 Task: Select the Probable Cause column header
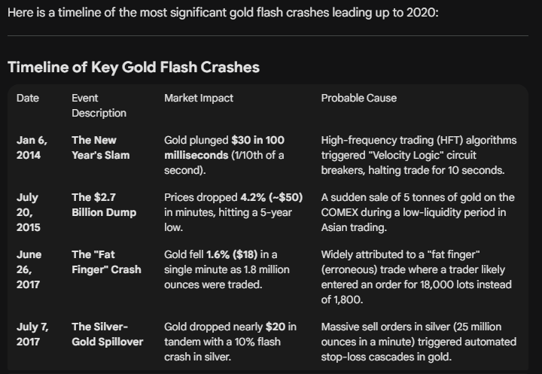(358, 98)
